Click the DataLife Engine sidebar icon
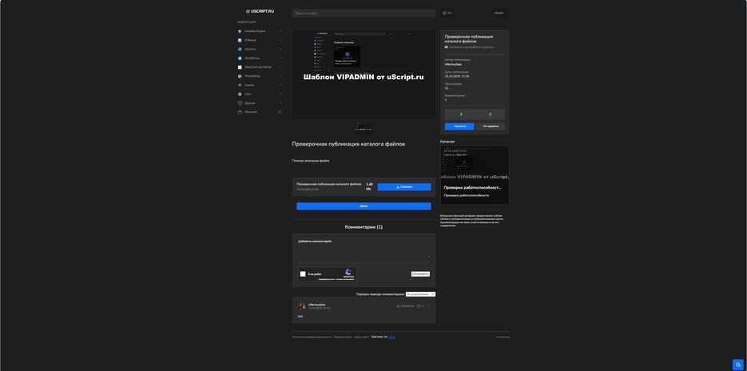The width and height of the screenshot is (747, 371). [x=240, y=31]
